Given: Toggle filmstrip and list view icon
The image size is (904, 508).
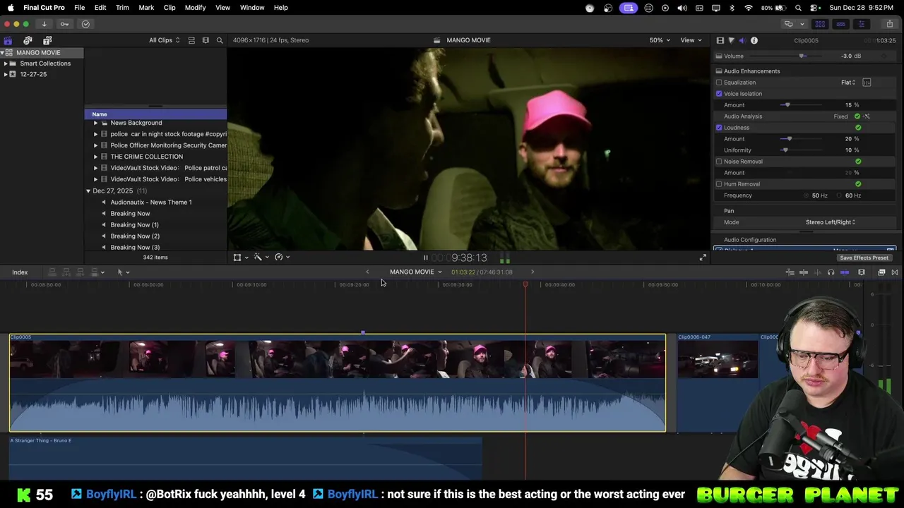Looking at the screenshot, I should (x=206, y=40).
